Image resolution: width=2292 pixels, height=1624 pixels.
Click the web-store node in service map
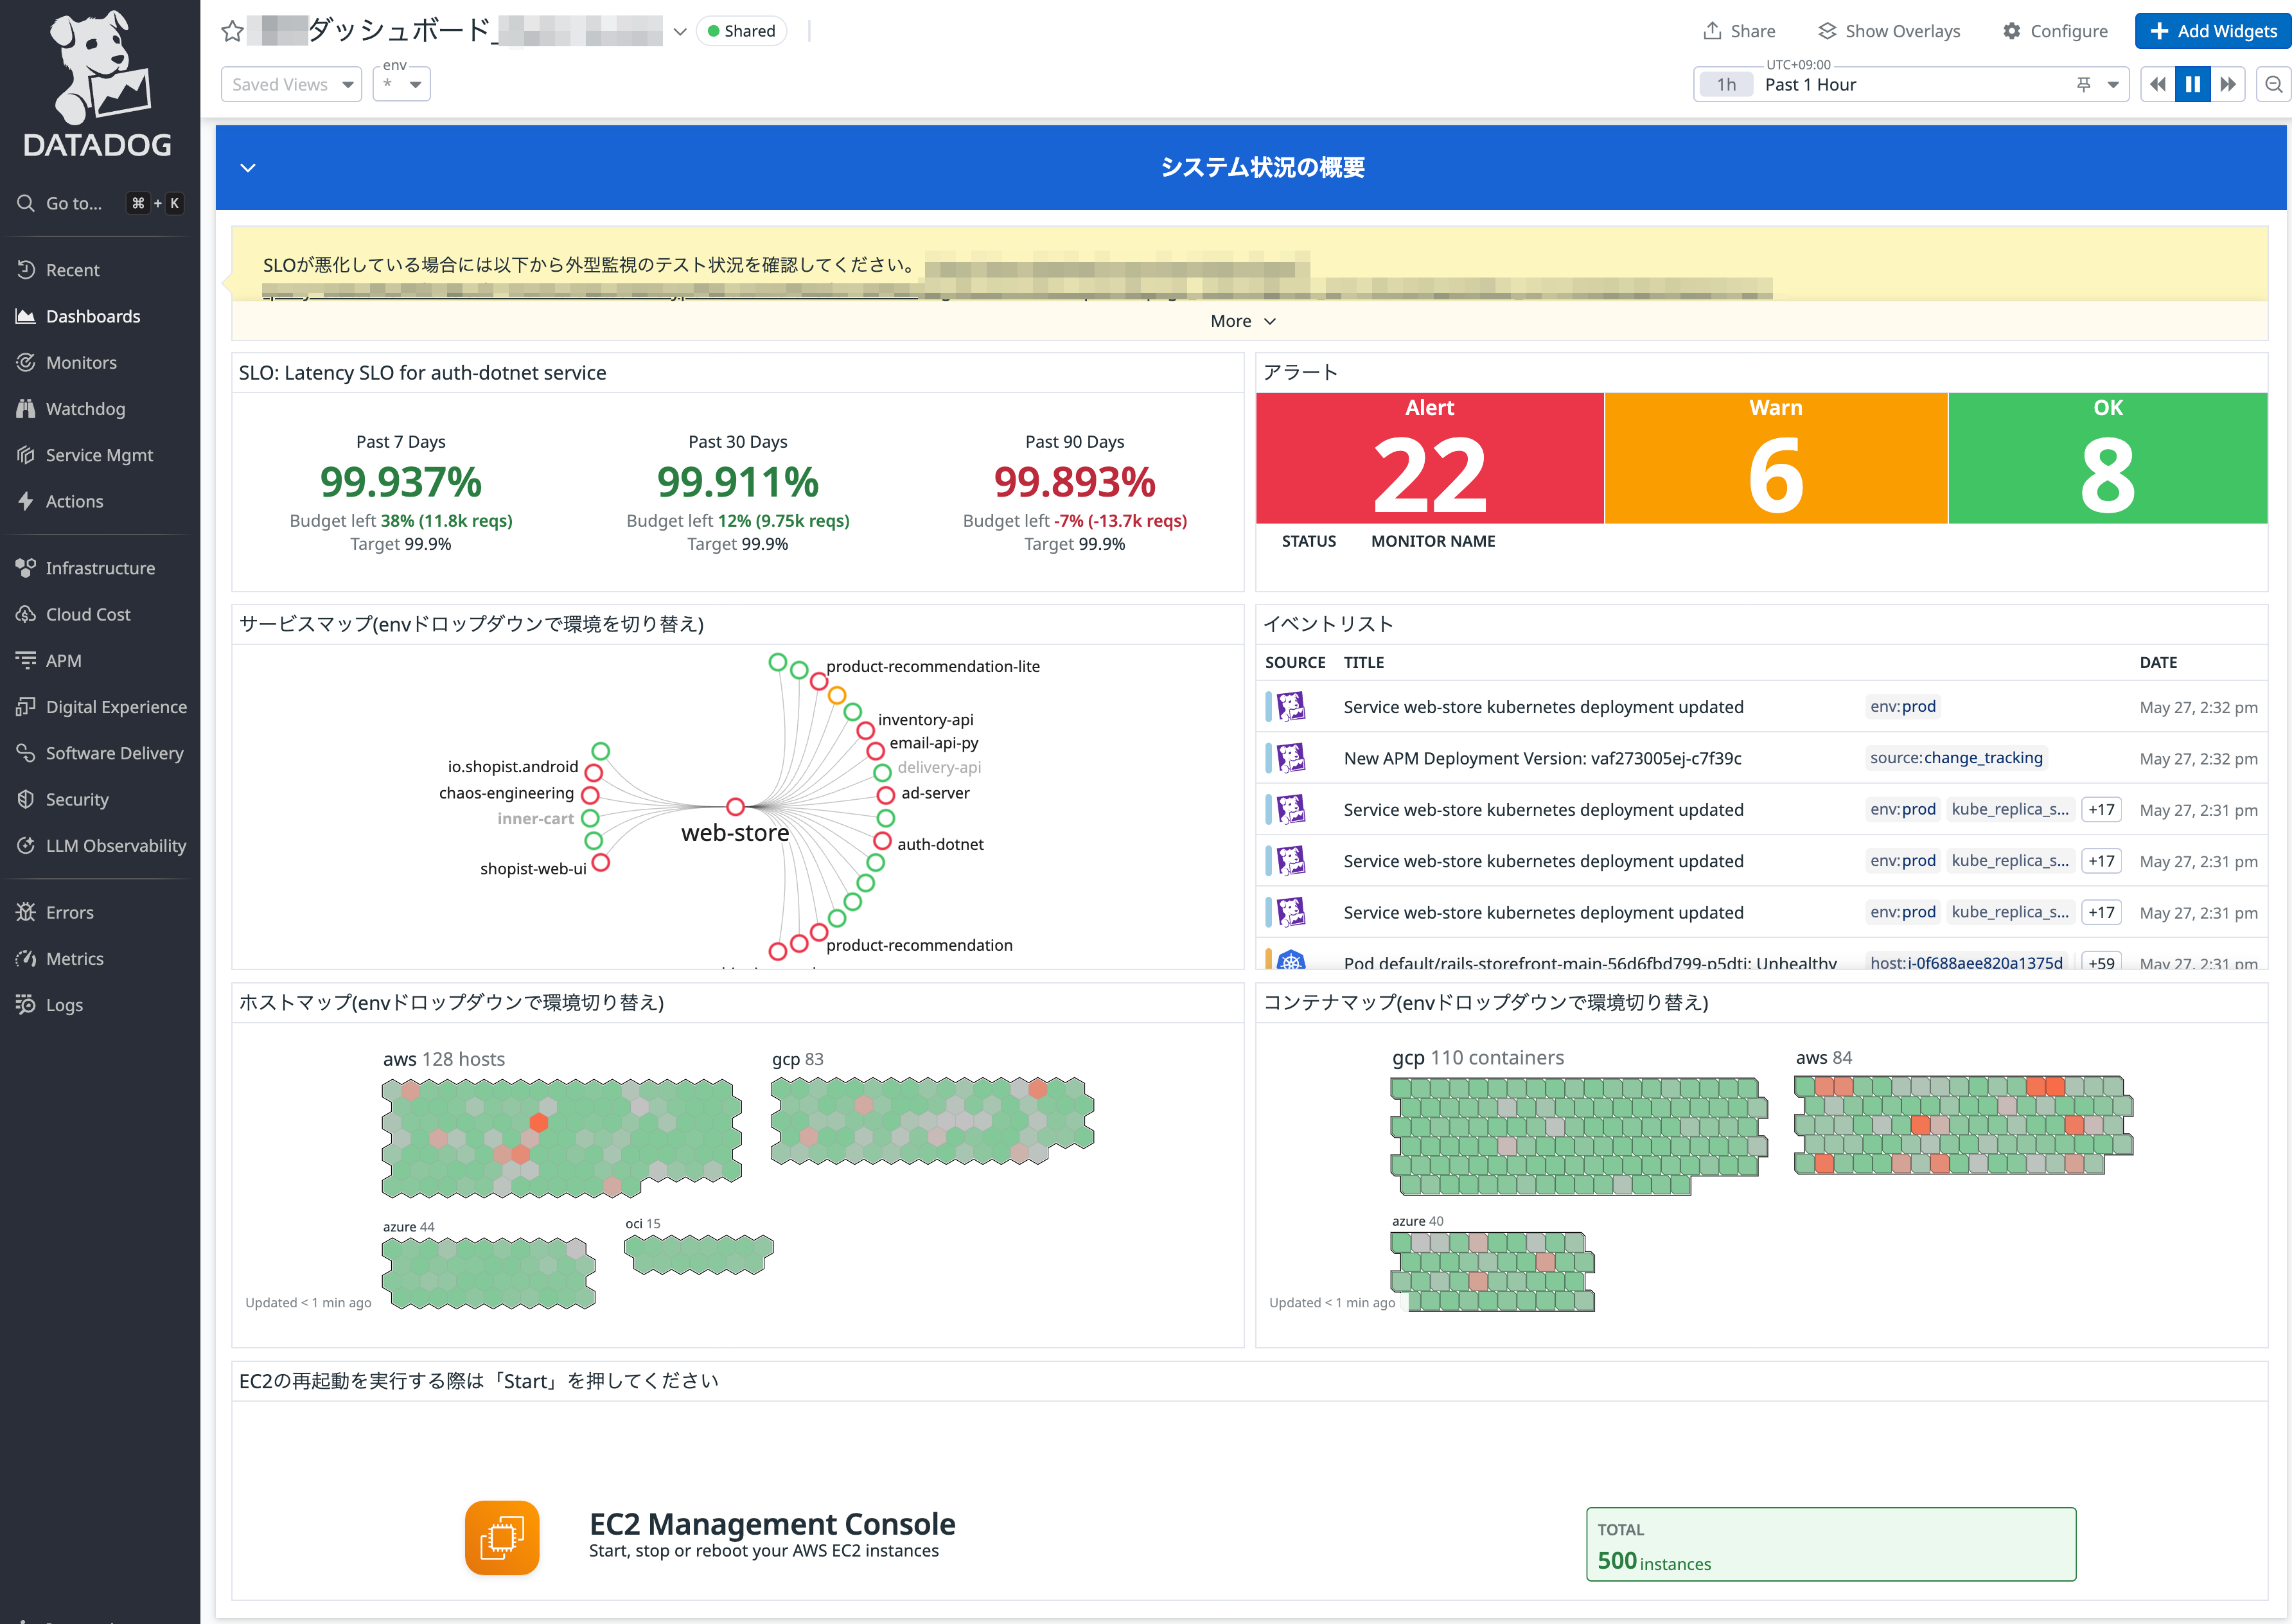(x=735, y=806)
